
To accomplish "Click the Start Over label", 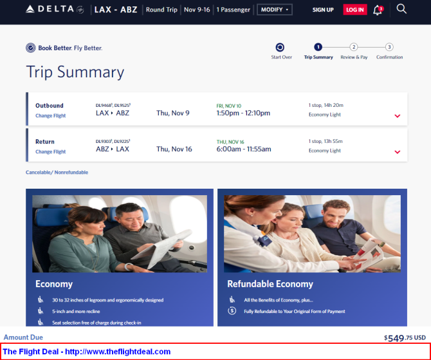I will pos(282,57).
